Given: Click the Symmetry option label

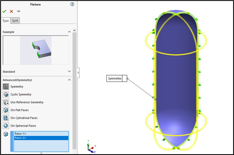Looking at the screenshot, I should pyautogui.click(x=17, y=86).
